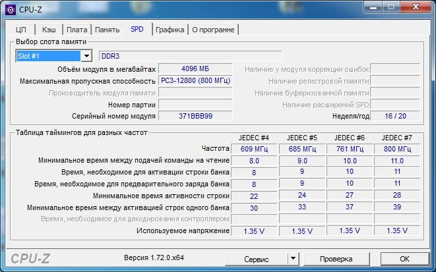This screenshot has width=436, height=272.
Task: Click the bank activation value 33
Action: pos(302,207)
